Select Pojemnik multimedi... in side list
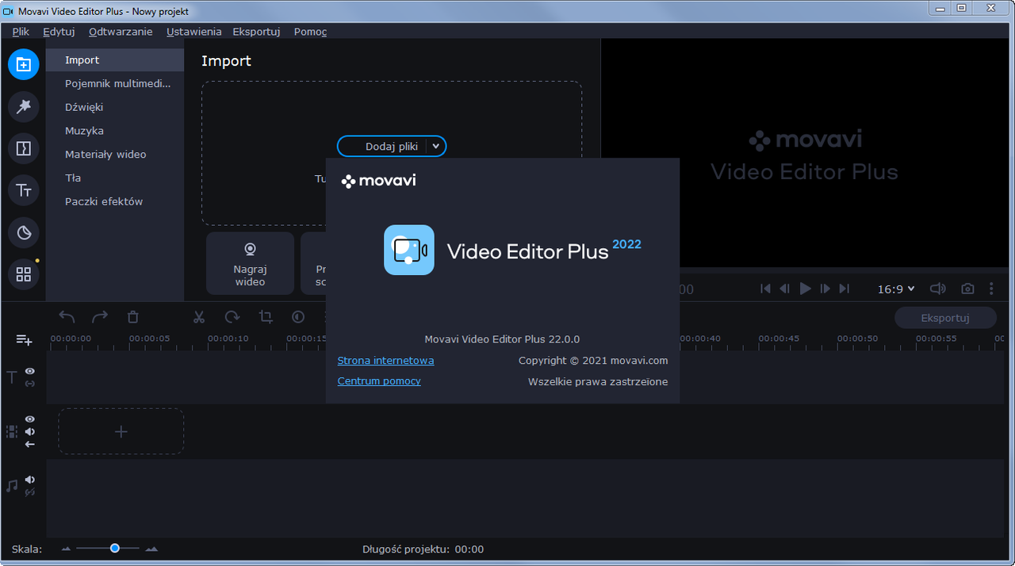 (115, 83)
